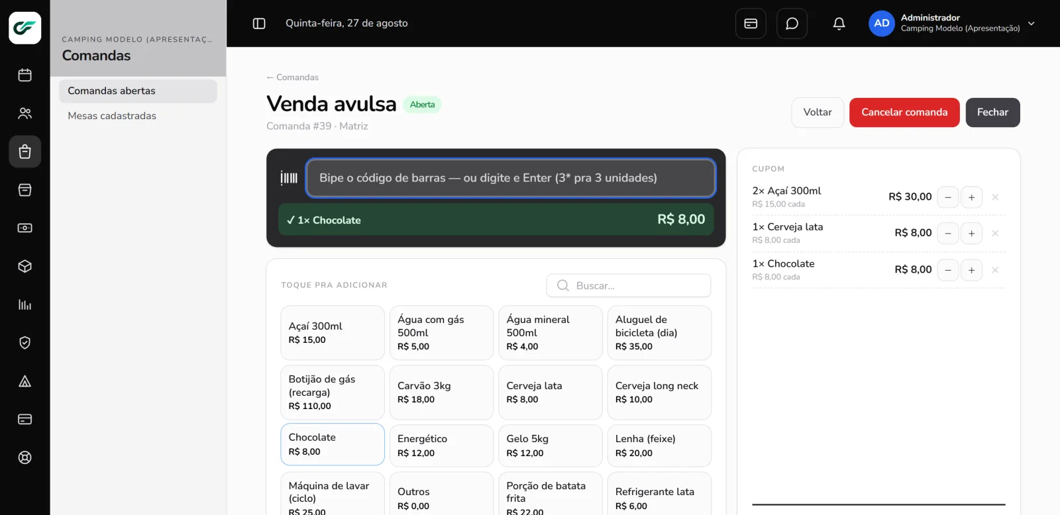Decrease Açaí 300ml quantity with minus
The width and height of the screenshot is (1060, 515).
pos(948,197)
